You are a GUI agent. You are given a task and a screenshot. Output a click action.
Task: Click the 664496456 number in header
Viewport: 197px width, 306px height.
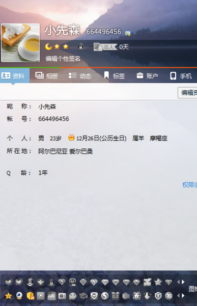[x=104, y=32]
